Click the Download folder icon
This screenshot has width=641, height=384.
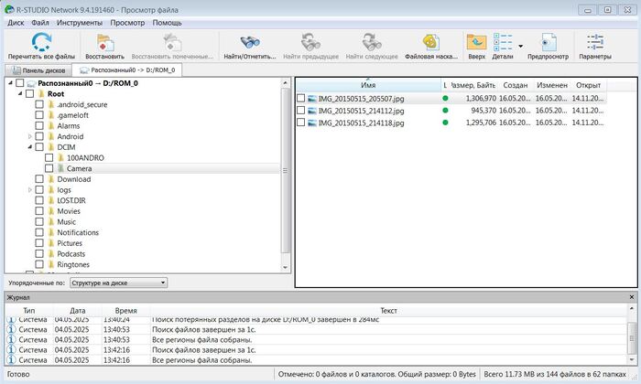[x=51, y=179]
